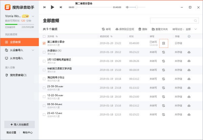
Task: Mute the player volume speaker icon
Action: [127, 7]
